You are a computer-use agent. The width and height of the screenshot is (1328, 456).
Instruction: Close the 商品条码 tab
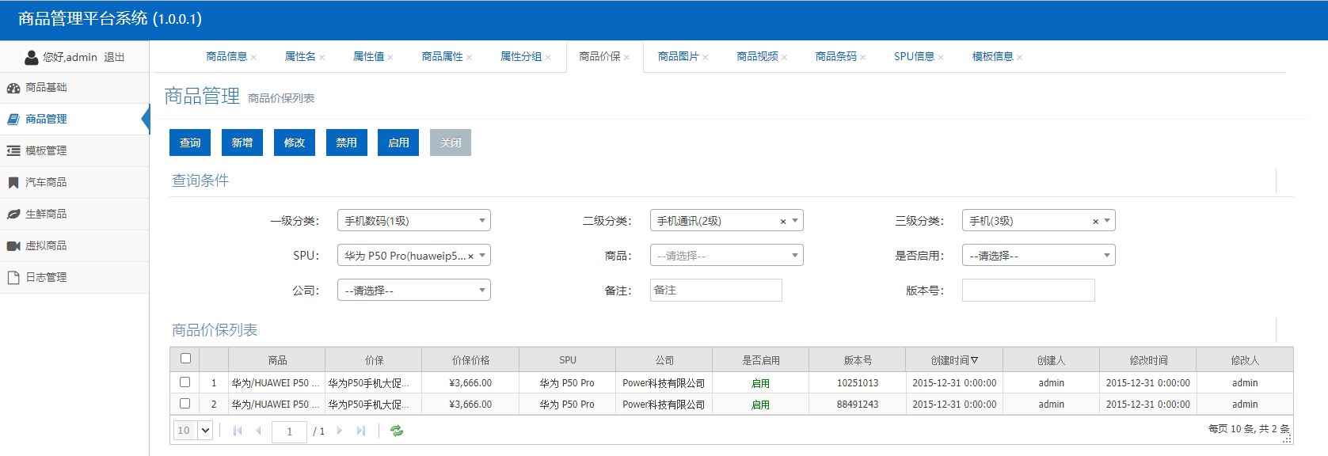click(862, 57)
